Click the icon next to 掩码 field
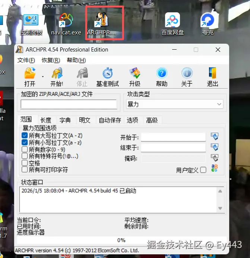The image size is (250, 258). click(x=215, y=158)
